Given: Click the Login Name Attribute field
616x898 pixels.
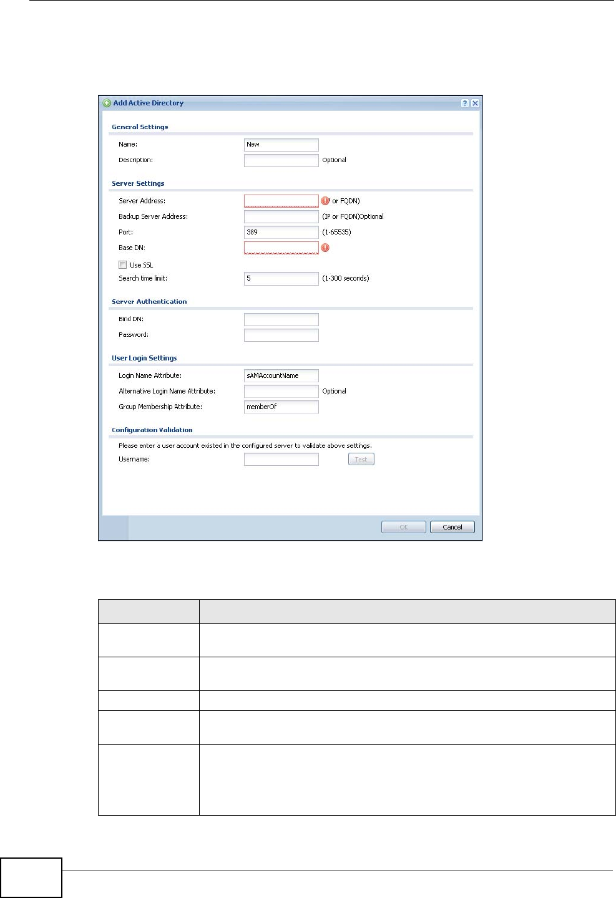Looking at the screenshot, I should click(x=281, y=375).
